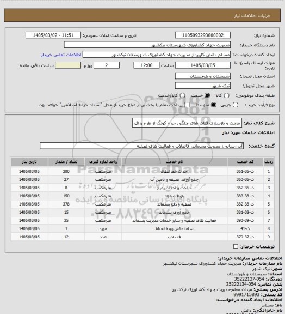
Task: Click the public announcement date-time field
Action: 53,35
